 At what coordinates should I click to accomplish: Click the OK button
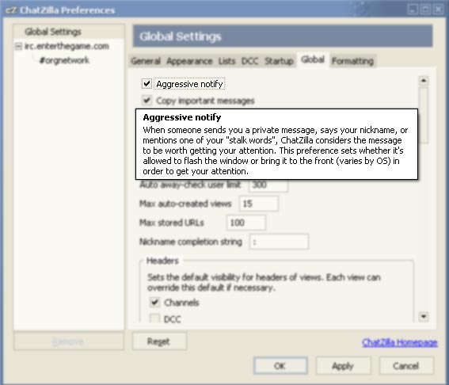click(x=280, y=366)
